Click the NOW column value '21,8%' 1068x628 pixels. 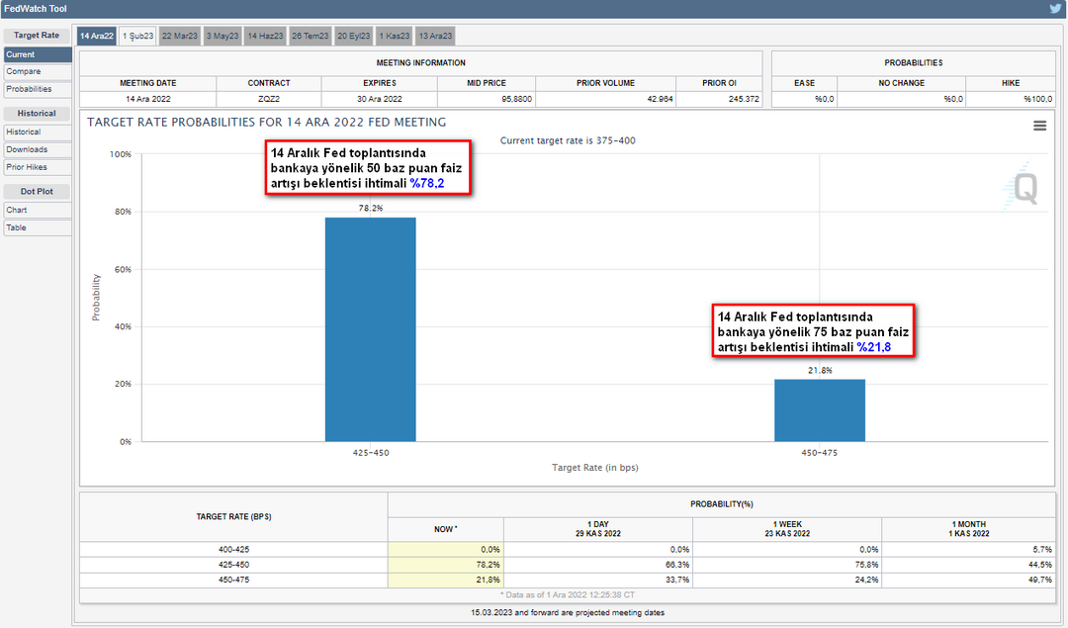coord(489,580)
